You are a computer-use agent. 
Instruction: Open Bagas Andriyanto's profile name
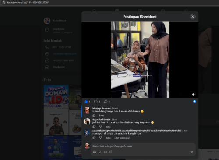click(101, 119)
